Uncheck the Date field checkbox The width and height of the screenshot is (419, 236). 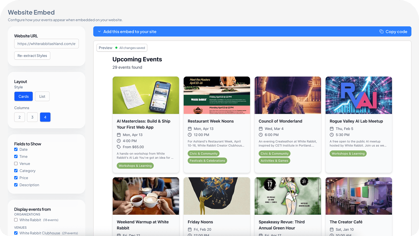pyautogui.click(x=16, y=149)
